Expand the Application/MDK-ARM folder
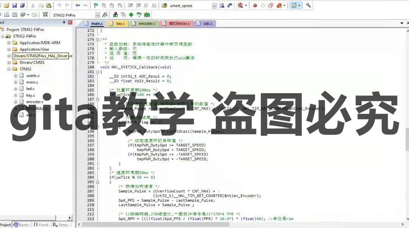409x228 pixels. (x=9, y=43)
